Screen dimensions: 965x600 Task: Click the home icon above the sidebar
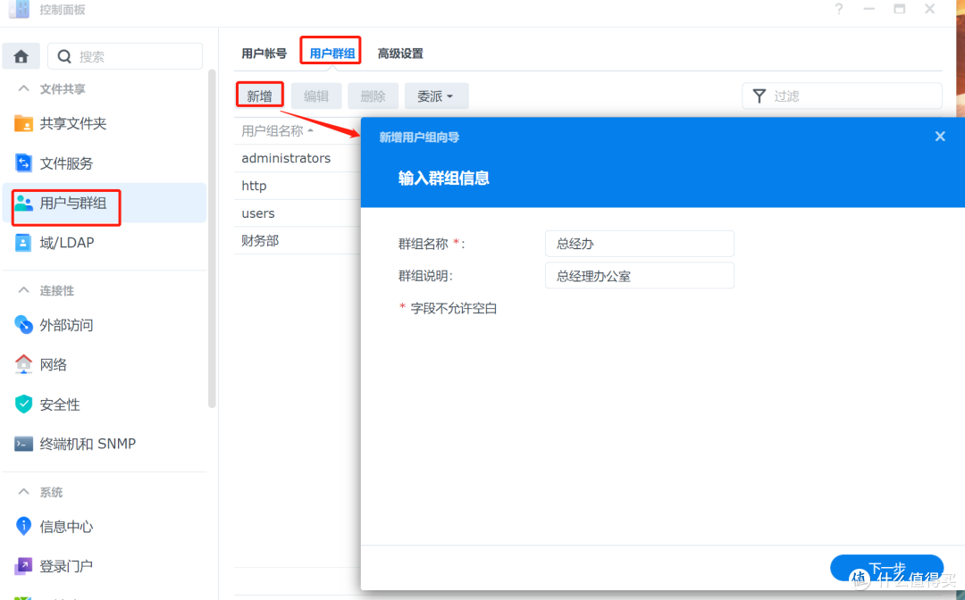click(x=21, y=55)
